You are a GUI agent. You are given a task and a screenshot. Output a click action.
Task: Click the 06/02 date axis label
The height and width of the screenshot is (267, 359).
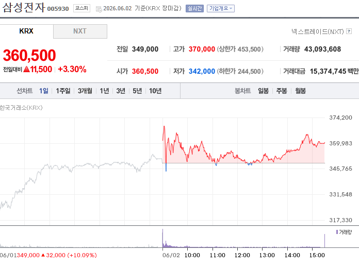(171, 255)
